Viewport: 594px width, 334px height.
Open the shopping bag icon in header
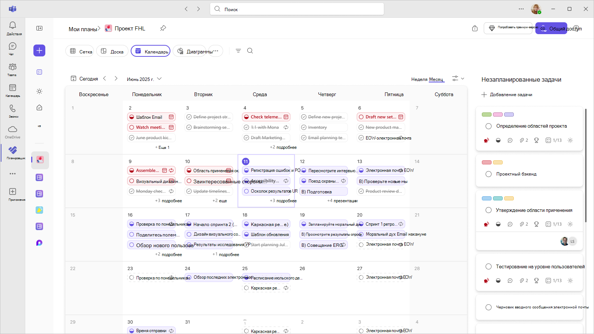click(475, 28)
